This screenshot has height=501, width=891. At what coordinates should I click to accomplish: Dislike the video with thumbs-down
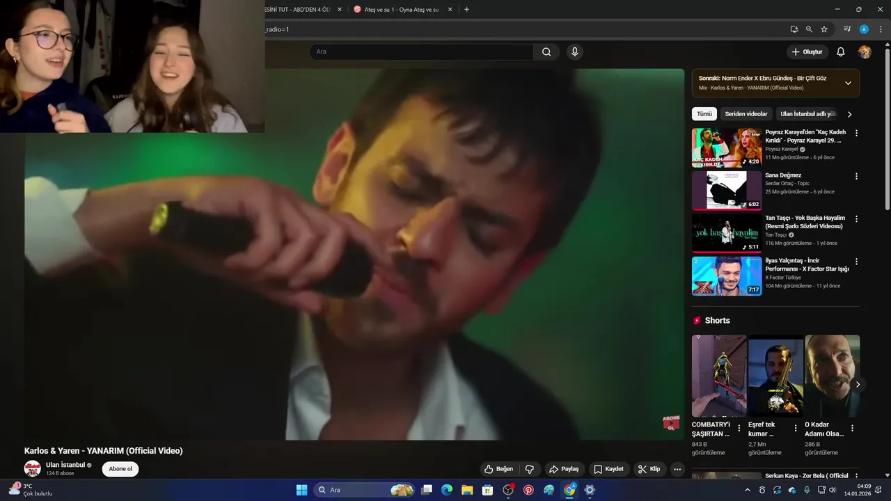tap(529, 469)
